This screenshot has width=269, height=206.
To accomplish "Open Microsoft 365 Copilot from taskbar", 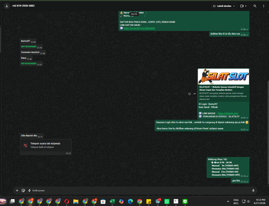I will 121,202.
